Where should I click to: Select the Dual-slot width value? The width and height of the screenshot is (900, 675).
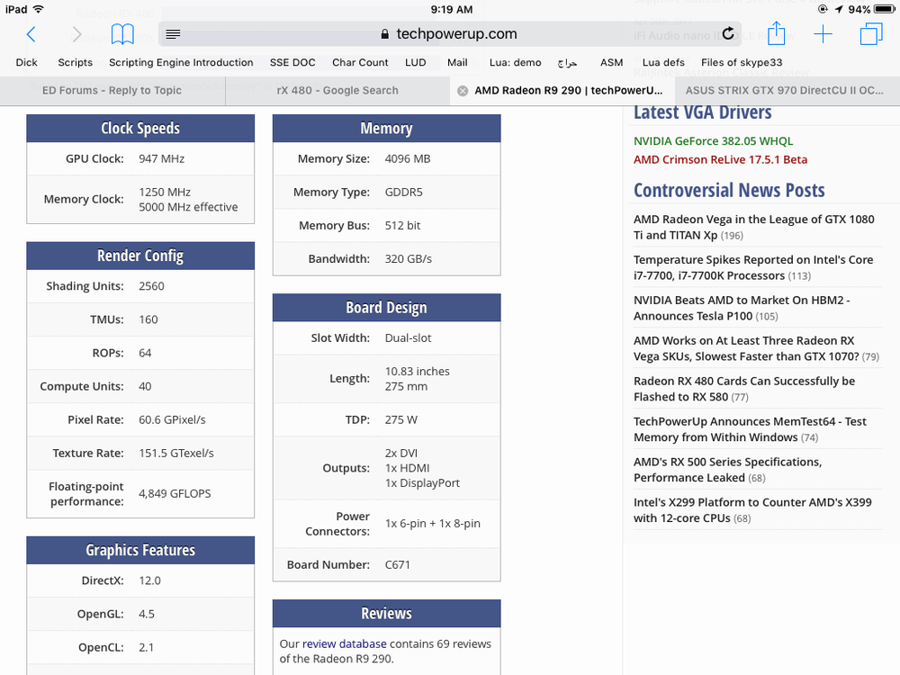click(x=408, y=338)
